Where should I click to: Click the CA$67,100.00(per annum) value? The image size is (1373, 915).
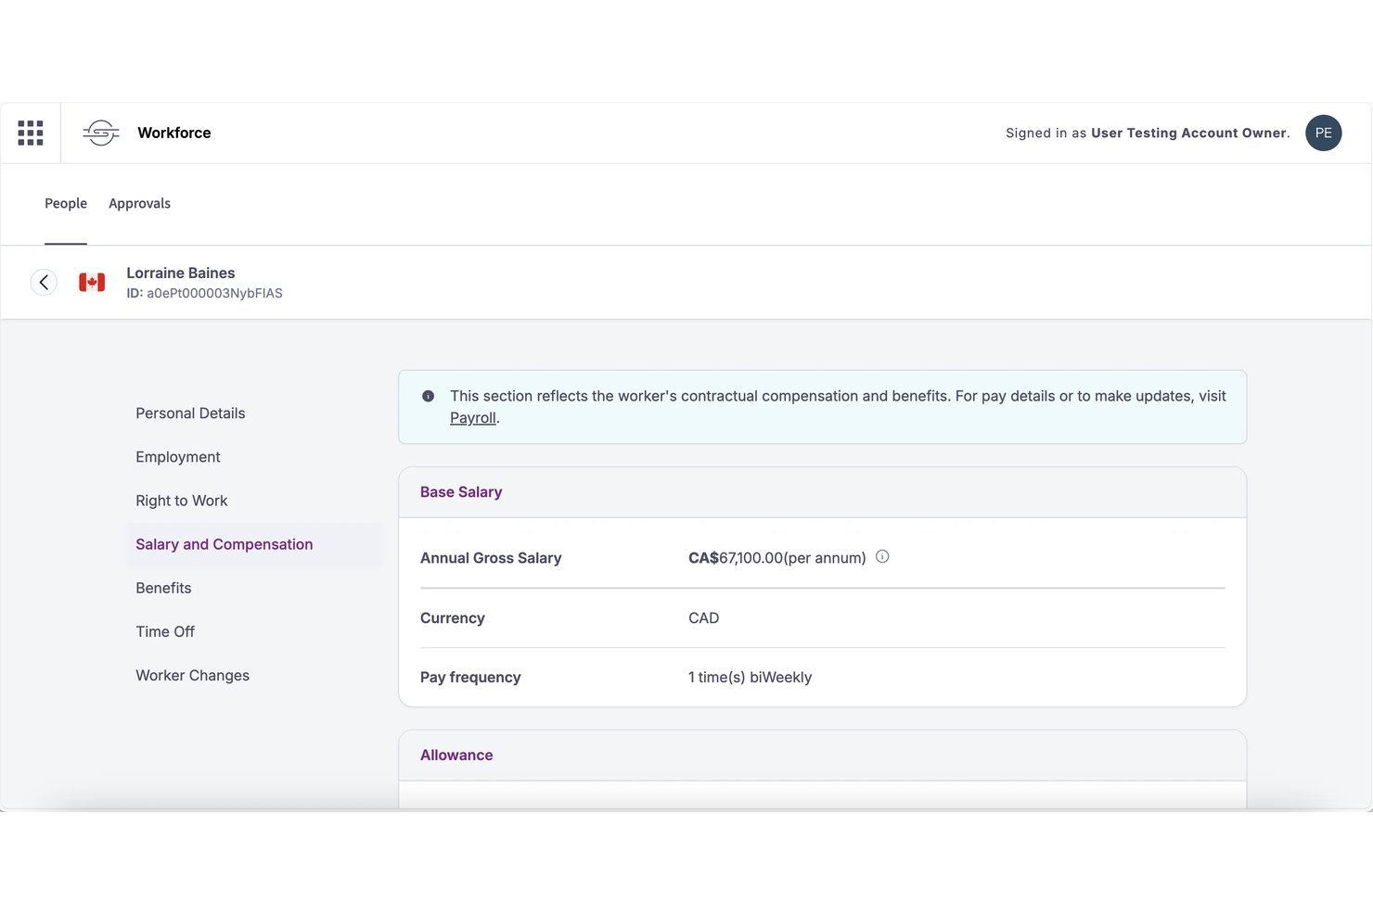(777, 558)
